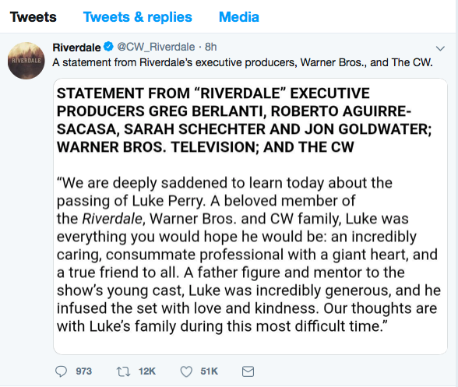Image resolution: width=458 pixels, height=387 pixels.
Task: Click the @CW_Riverdale handle
Action: [156, 47]
